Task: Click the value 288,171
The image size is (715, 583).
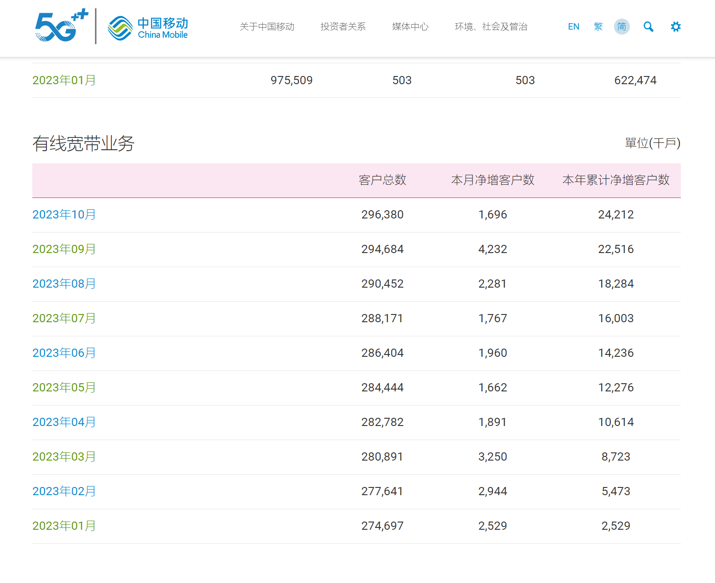Action: (382, 319)
